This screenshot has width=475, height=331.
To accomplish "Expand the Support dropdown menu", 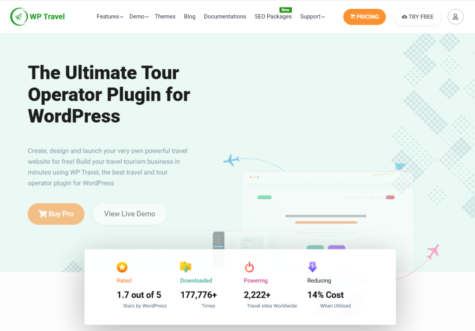I will 312,17.
